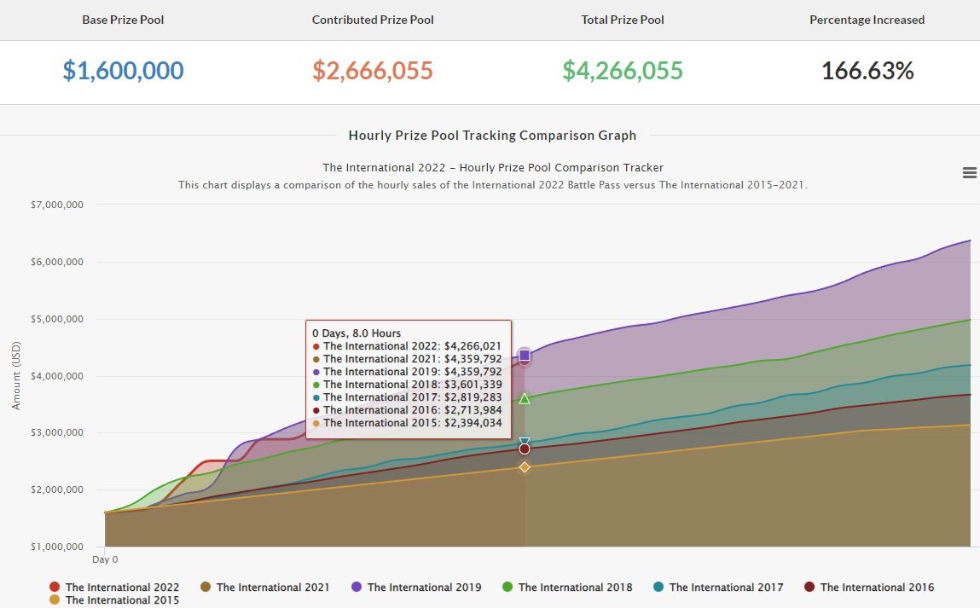Click the Day 0 x-axis label
This screenshot has width=980, height=608.
(x=105, y=559)
